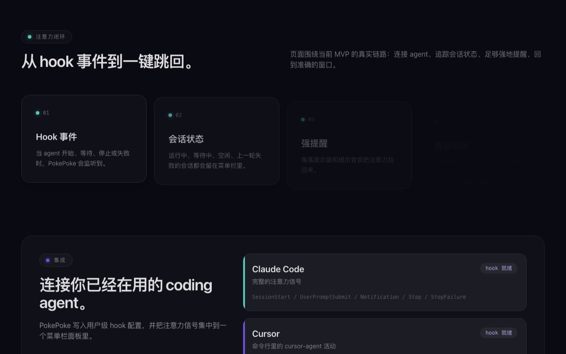
Task: Click the "02" step number label
Action: click(x=179, y=115)
